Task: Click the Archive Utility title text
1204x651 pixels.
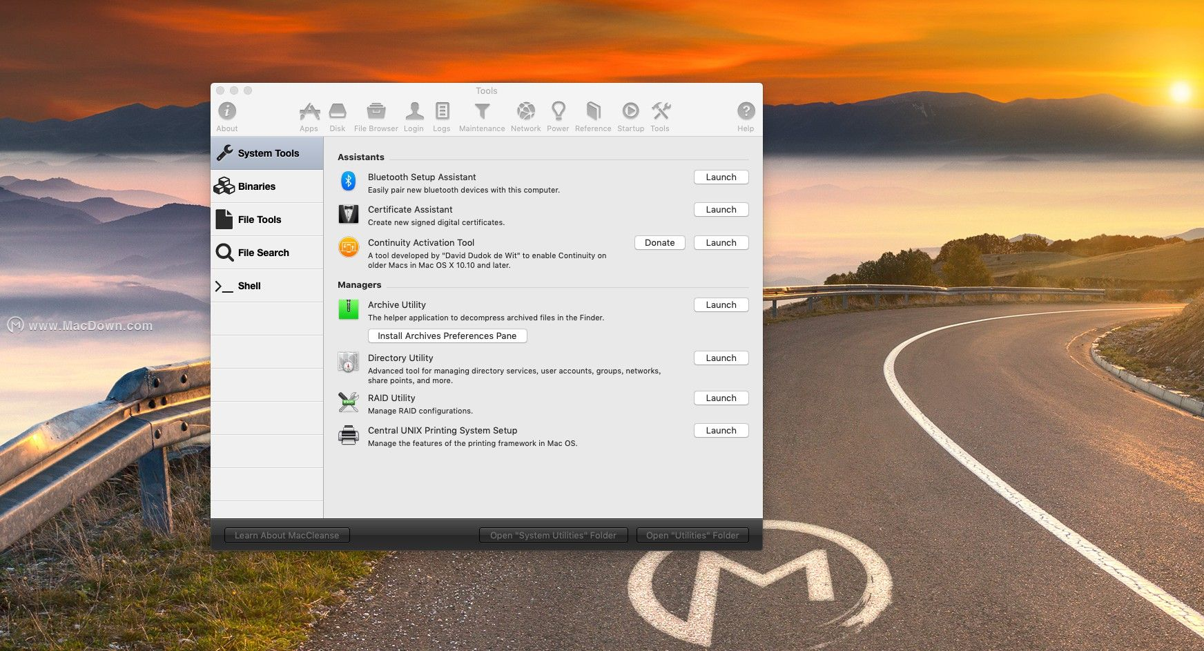Action: [397, 305]
